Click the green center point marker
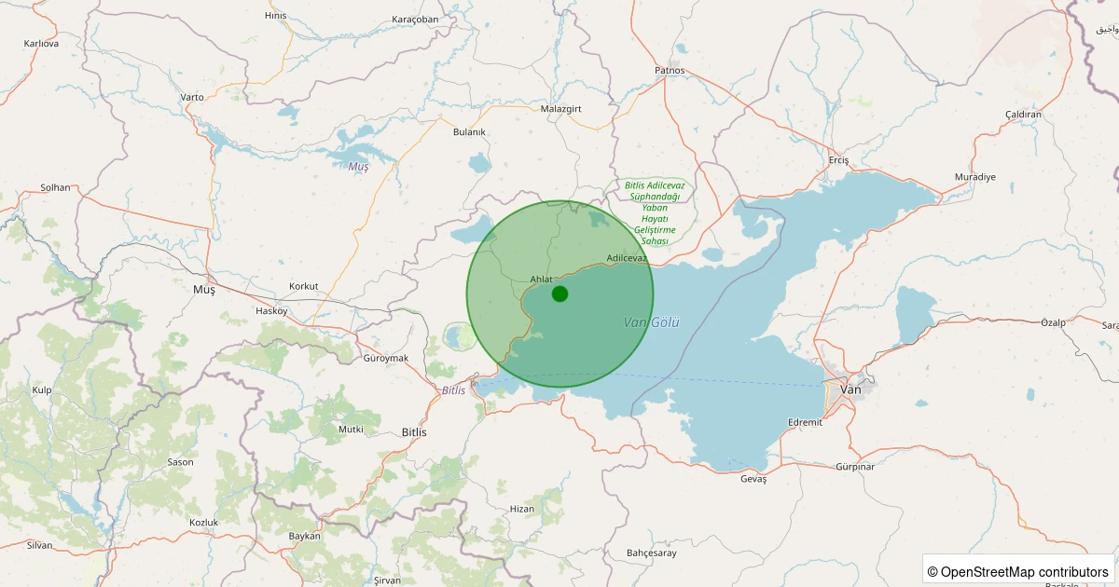 click(559, 293)
